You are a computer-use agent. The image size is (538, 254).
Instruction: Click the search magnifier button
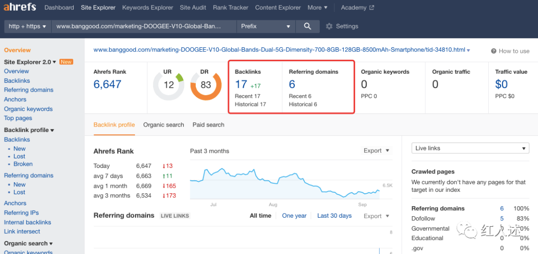308,26
